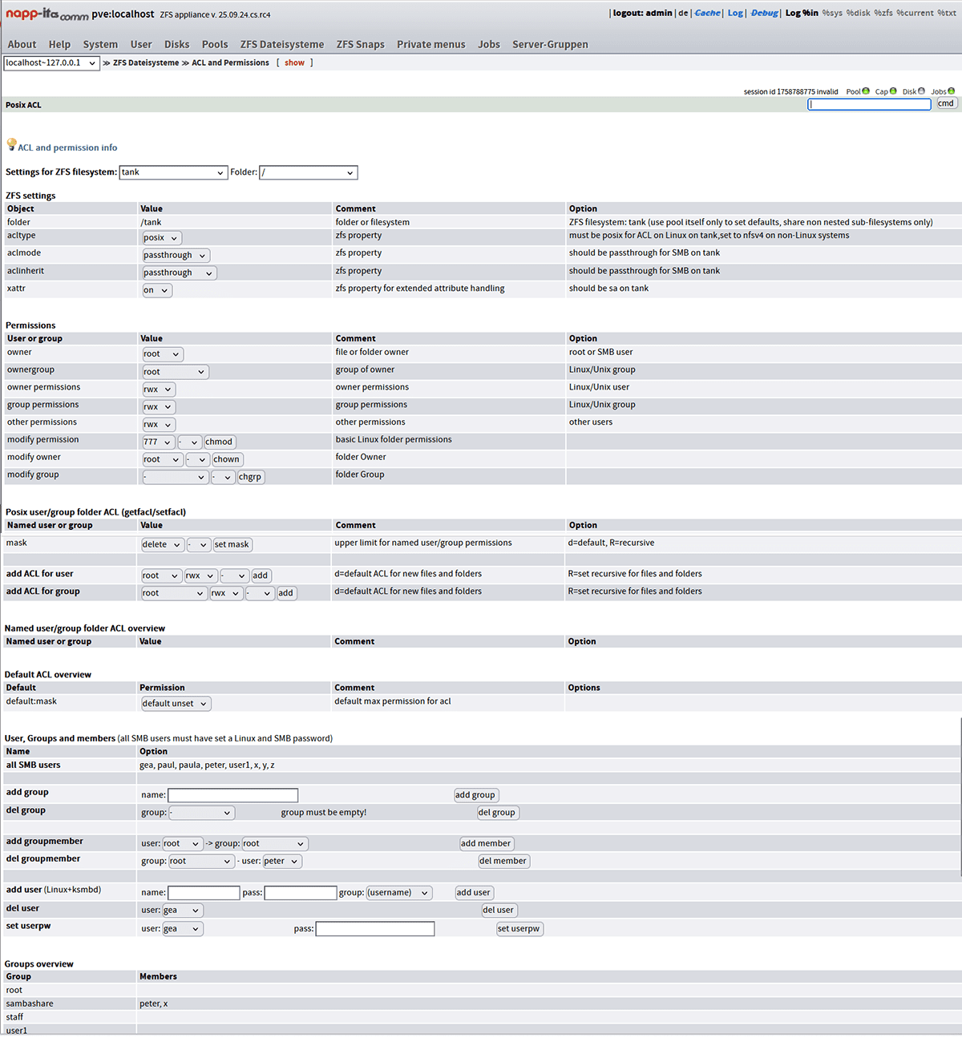Click the chmod button
Image resolution: width=962 pixels, height=1038 pixels.
point(219,442)
